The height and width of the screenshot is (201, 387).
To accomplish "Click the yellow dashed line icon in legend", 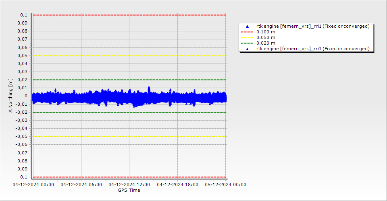I will pos(247,37).
